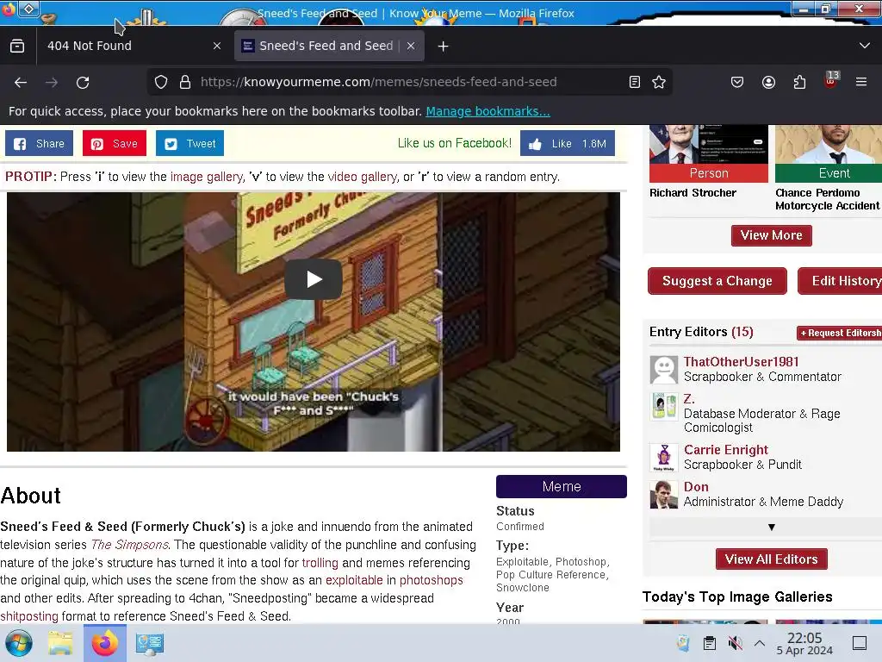882x662 pixels.
Task: Open the shitposting link in About text
Action: [x=29, y=616]
